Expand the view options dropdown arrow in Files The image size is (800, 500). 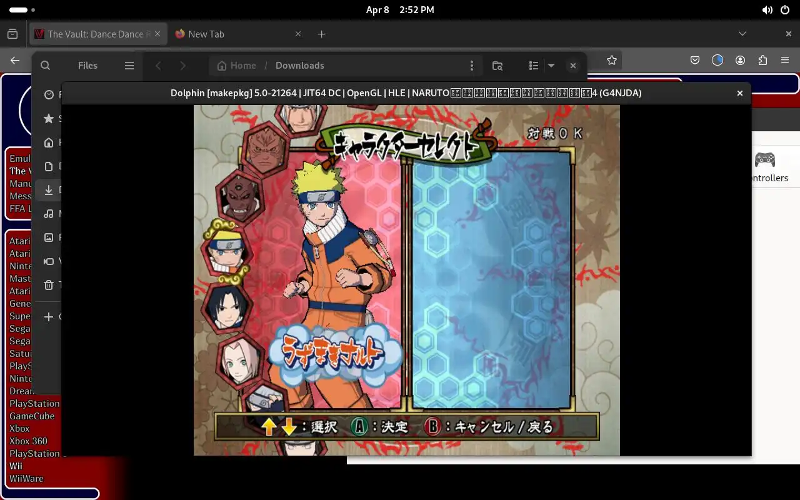coord(551,65)
